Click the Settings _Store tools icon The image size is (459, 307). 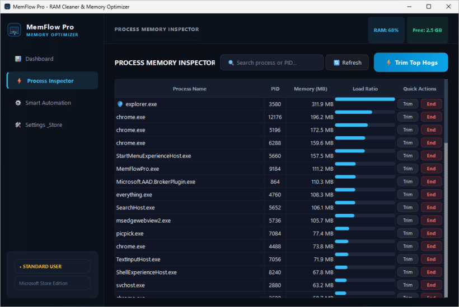pyautogui.click(x=18, y=125)
